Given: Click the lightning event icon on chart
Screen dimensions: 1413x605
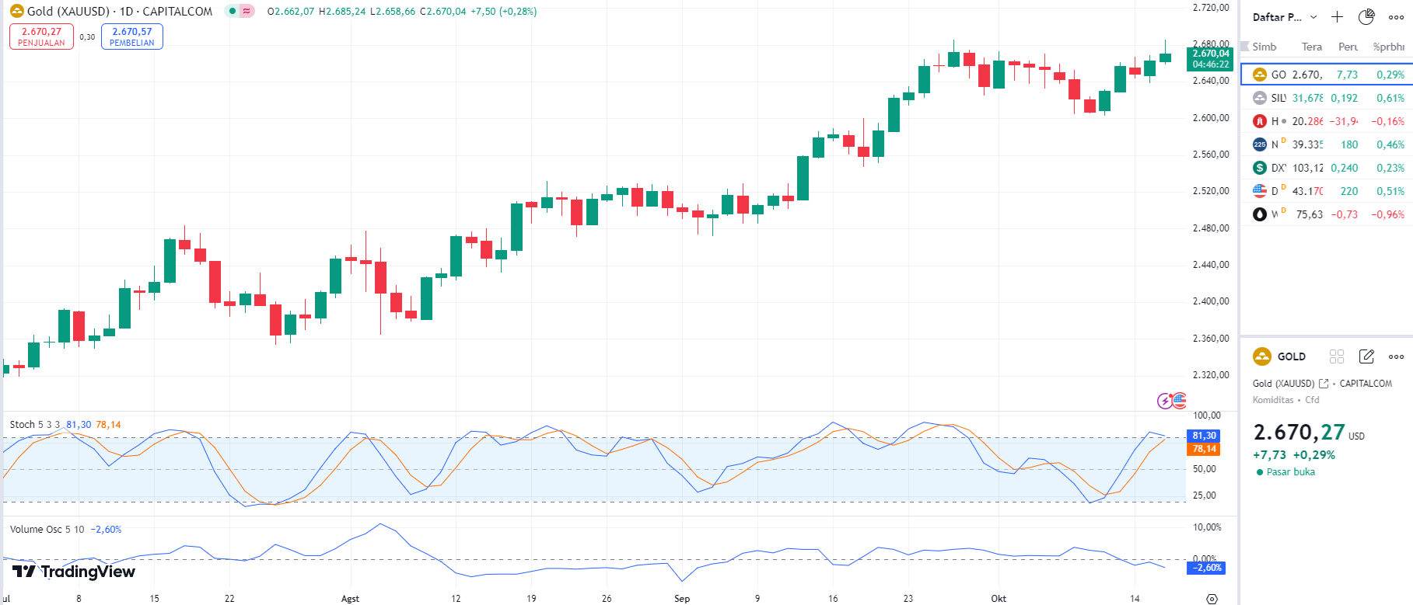Looking at the screenshot, I should (1164, 401).
